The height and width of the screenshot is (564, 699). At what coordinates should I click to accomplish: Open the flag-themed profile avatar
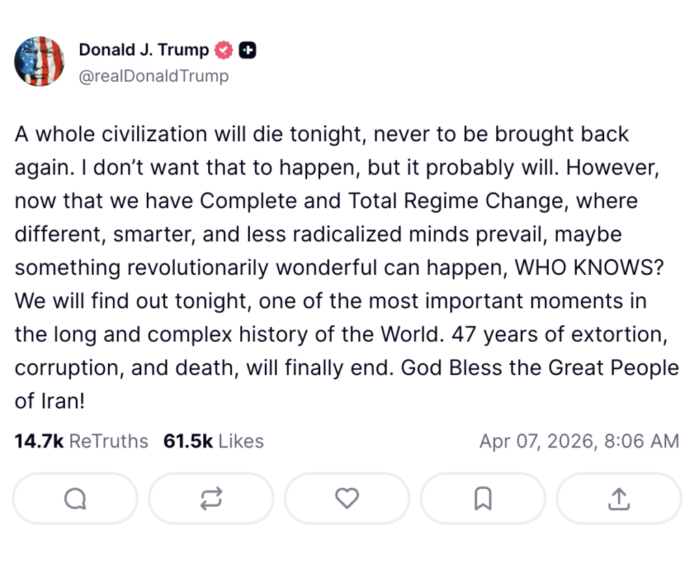coord(40,61)
